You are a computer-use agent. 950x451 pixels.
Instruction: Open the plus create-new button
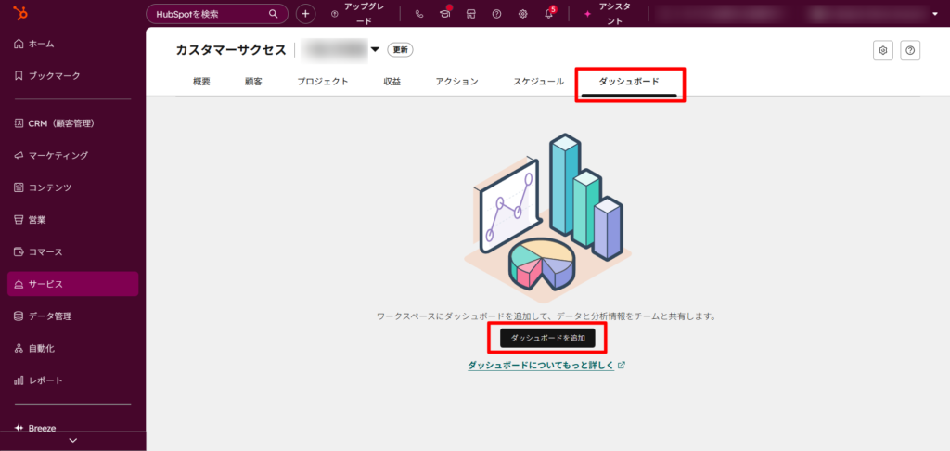coord(305,14)
